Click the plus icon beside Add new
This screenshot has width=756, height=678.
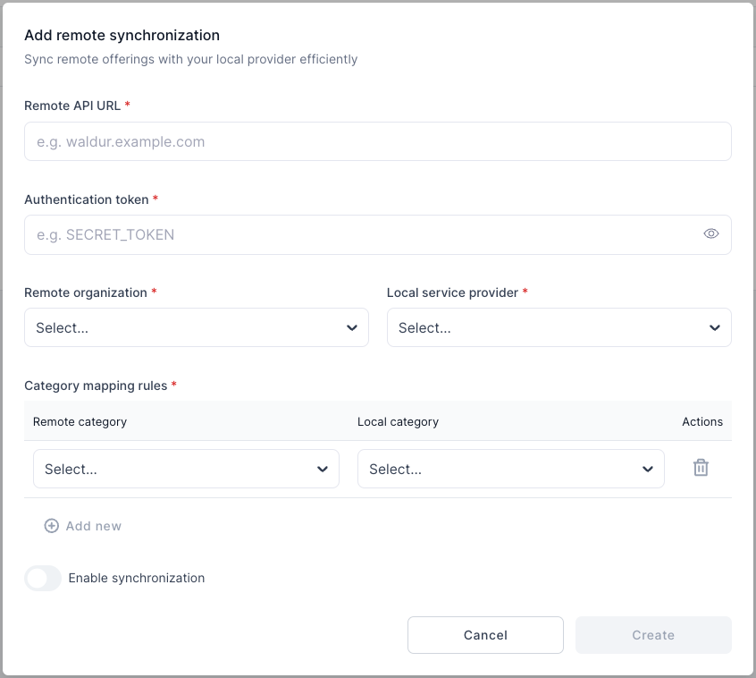52,526
